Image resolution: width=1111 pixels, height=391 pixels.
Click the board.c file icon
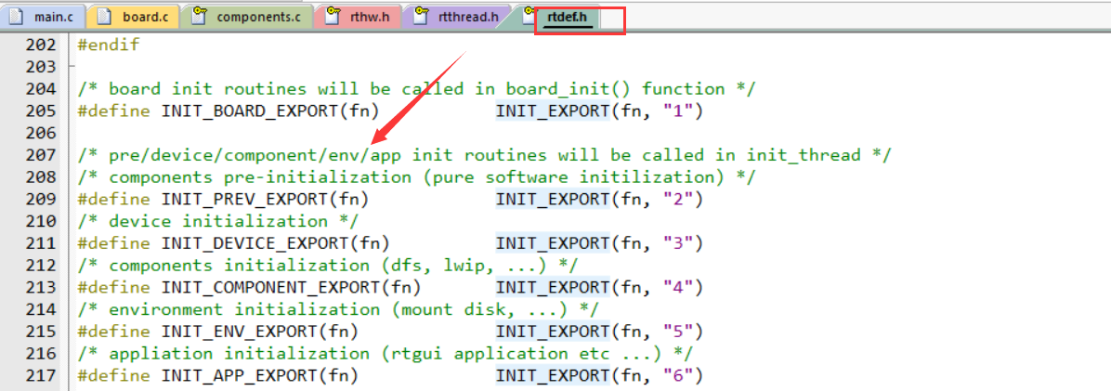click(x=104, y=16)
